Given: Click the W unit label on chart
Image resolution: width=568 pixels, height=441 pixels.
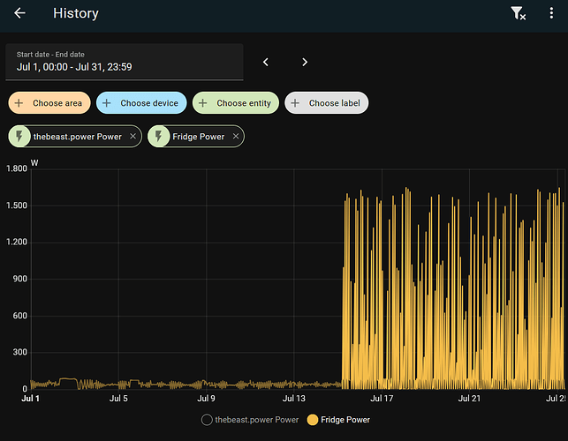Looking at the screenshot, I should click(34, 163).
